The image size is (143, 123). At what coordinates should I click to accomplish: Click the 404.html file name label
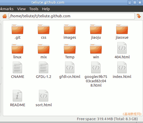[122, 57]
